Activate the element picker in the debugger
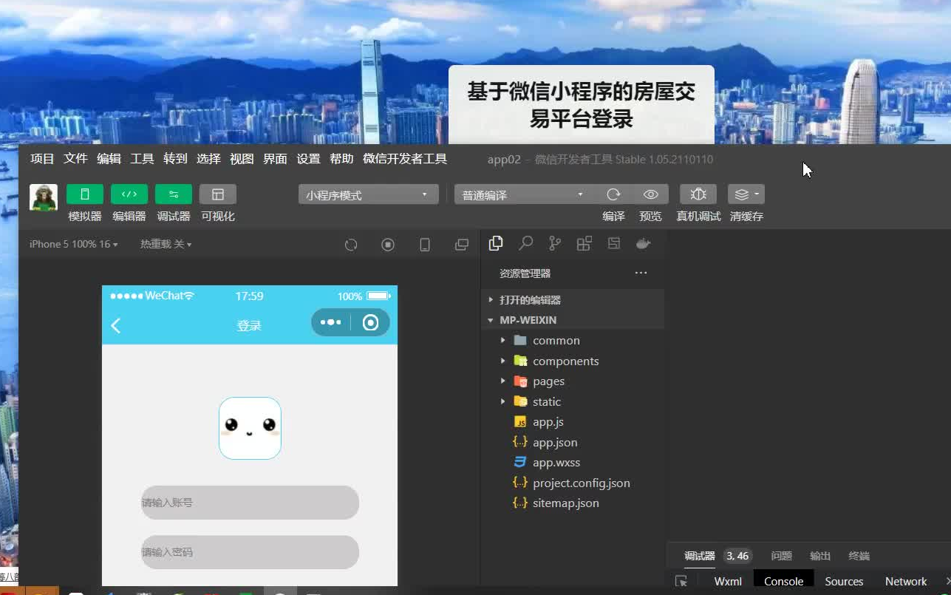 (681, 581)
